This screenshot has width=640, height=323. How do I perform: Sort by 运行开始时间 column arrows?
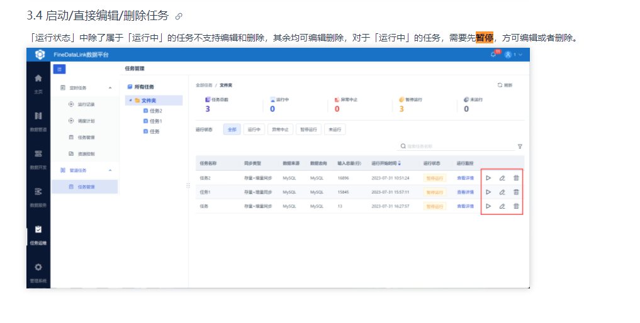click(x=399, y=163)
